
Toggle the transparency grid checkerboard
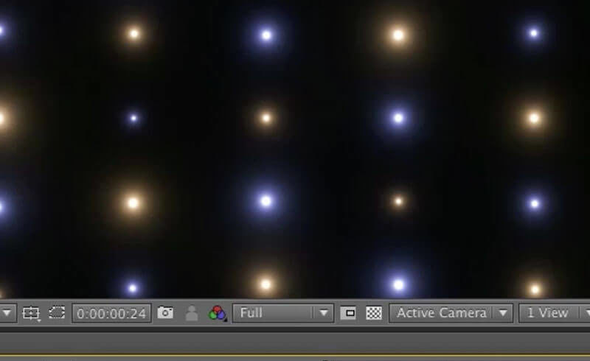pos(374,313)
